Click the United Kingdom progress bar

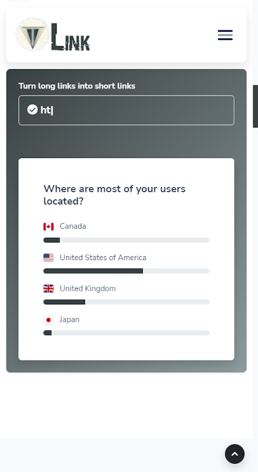pos(126,302)
